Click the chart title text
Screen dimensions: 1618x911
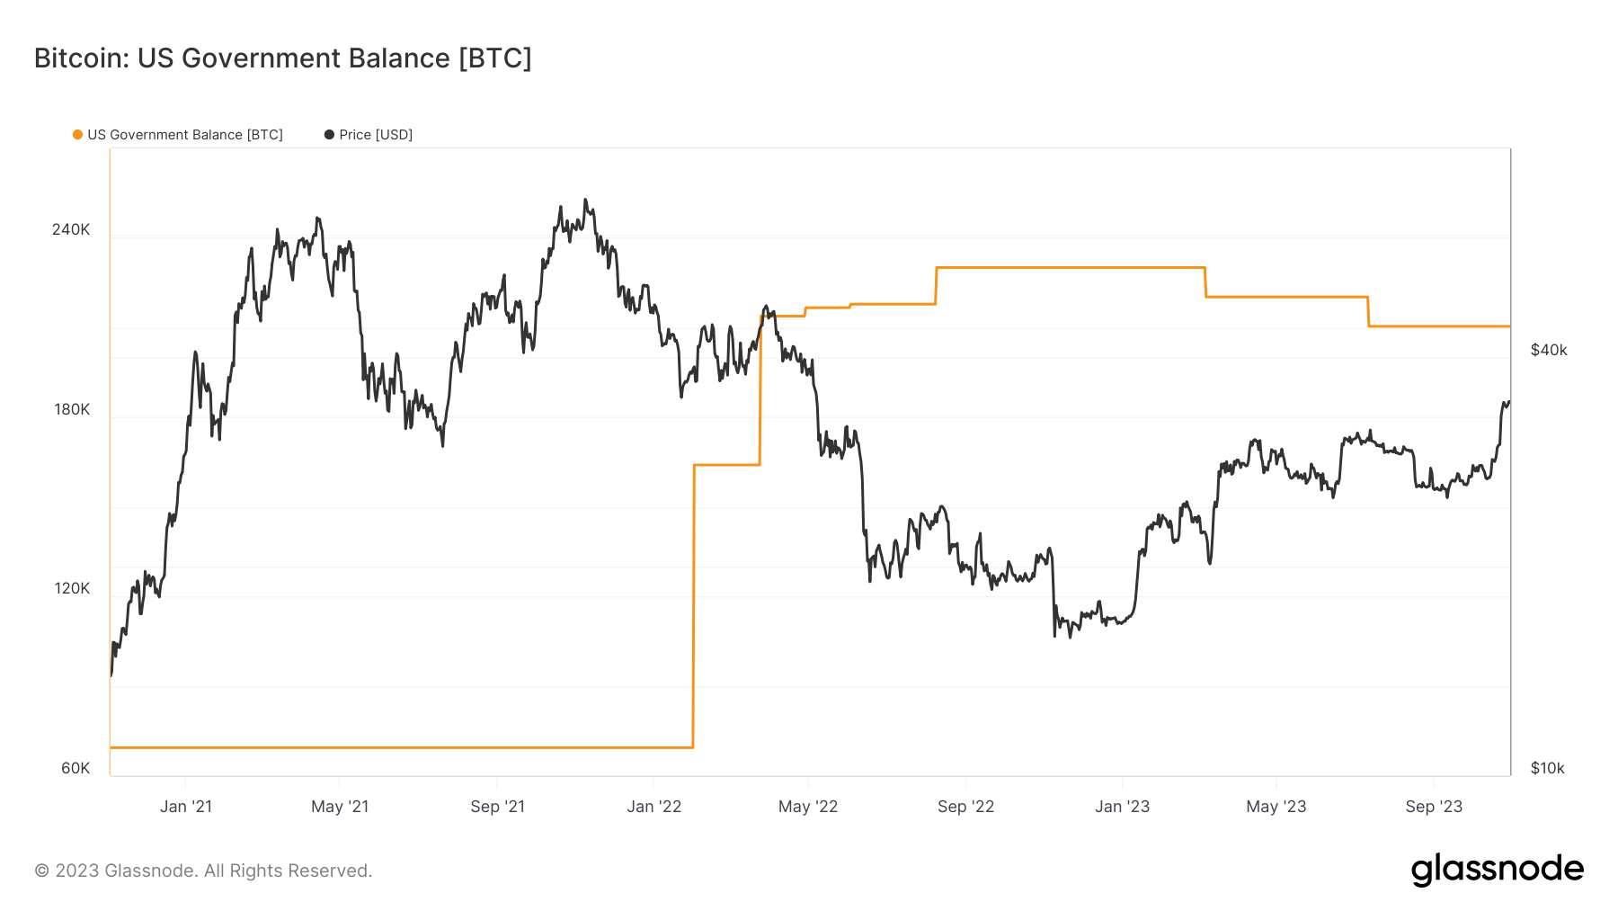coord(283,58)
